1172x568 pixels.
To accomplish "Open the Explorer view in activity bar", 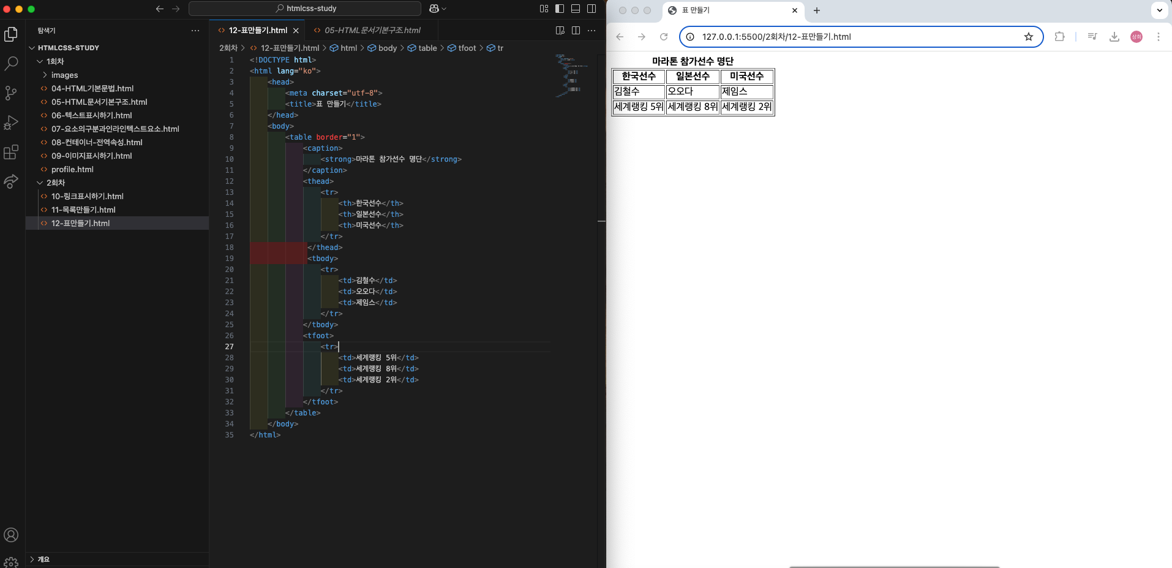I will pyautogui.click(x=11, y=34).
